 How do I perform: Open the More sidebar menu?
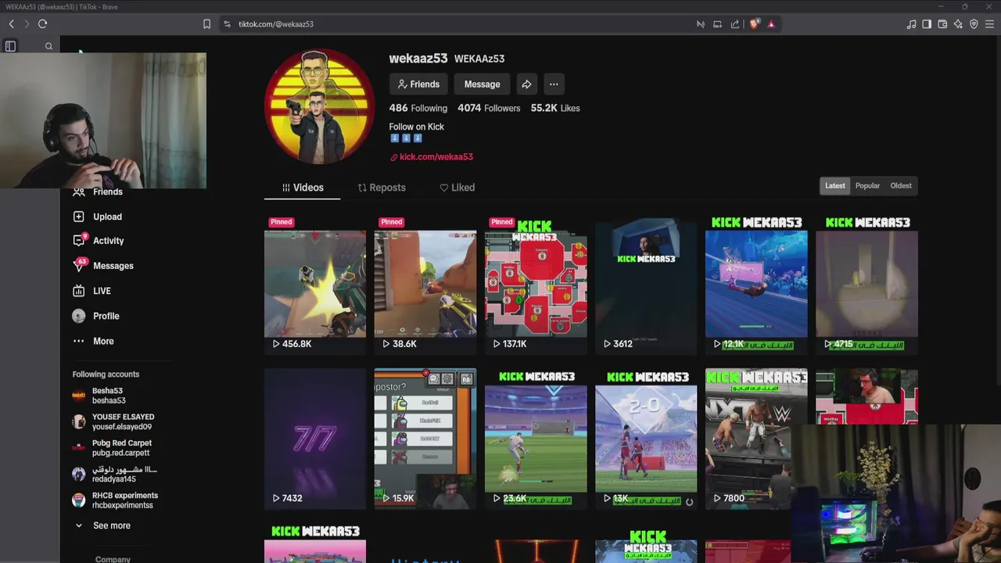coord(103,341)
